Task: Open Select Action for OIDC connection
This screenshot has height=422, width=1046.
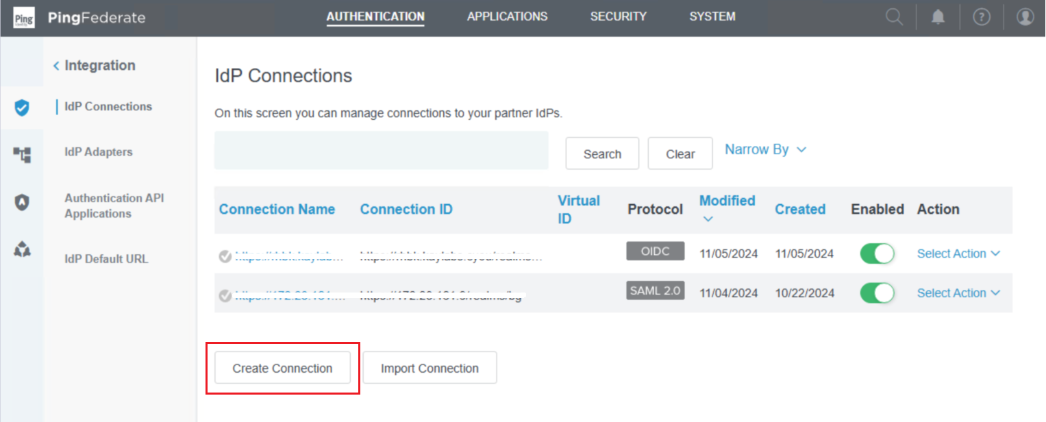Action: click(x=958, y=253)
